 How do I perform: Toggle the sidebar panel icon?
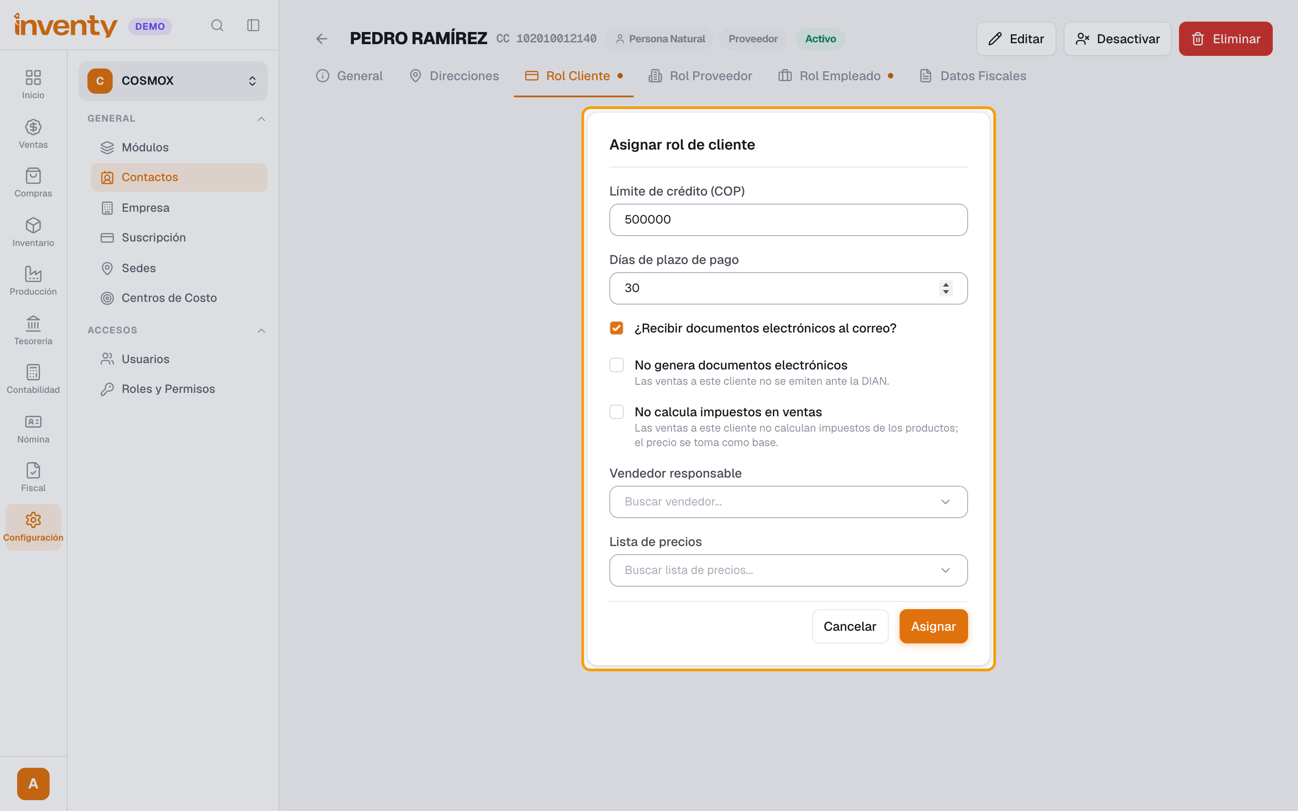click(253, 26)
